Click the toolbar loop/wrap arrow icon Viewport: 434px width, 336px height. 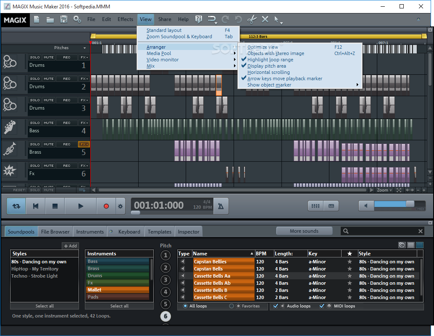[x=212, y=19]
